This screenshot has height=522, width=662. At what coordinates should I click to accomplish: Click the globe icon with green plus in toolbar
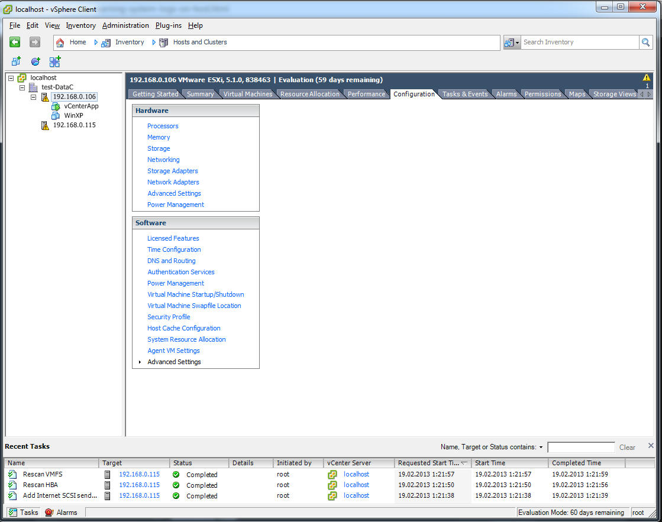coord(35,61)
